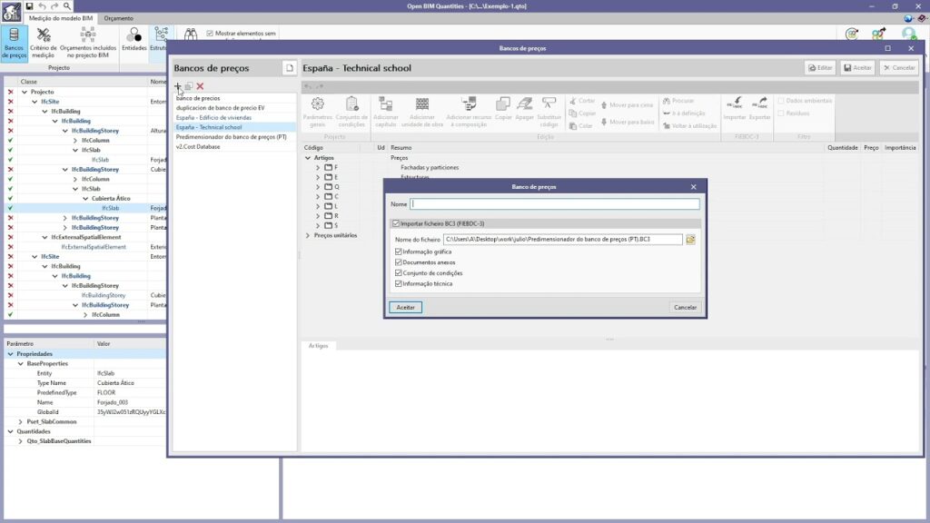The height and width of the screenshot is (523, 930).
Task: Open Critério de medição tool
Action: pos(43,44)
